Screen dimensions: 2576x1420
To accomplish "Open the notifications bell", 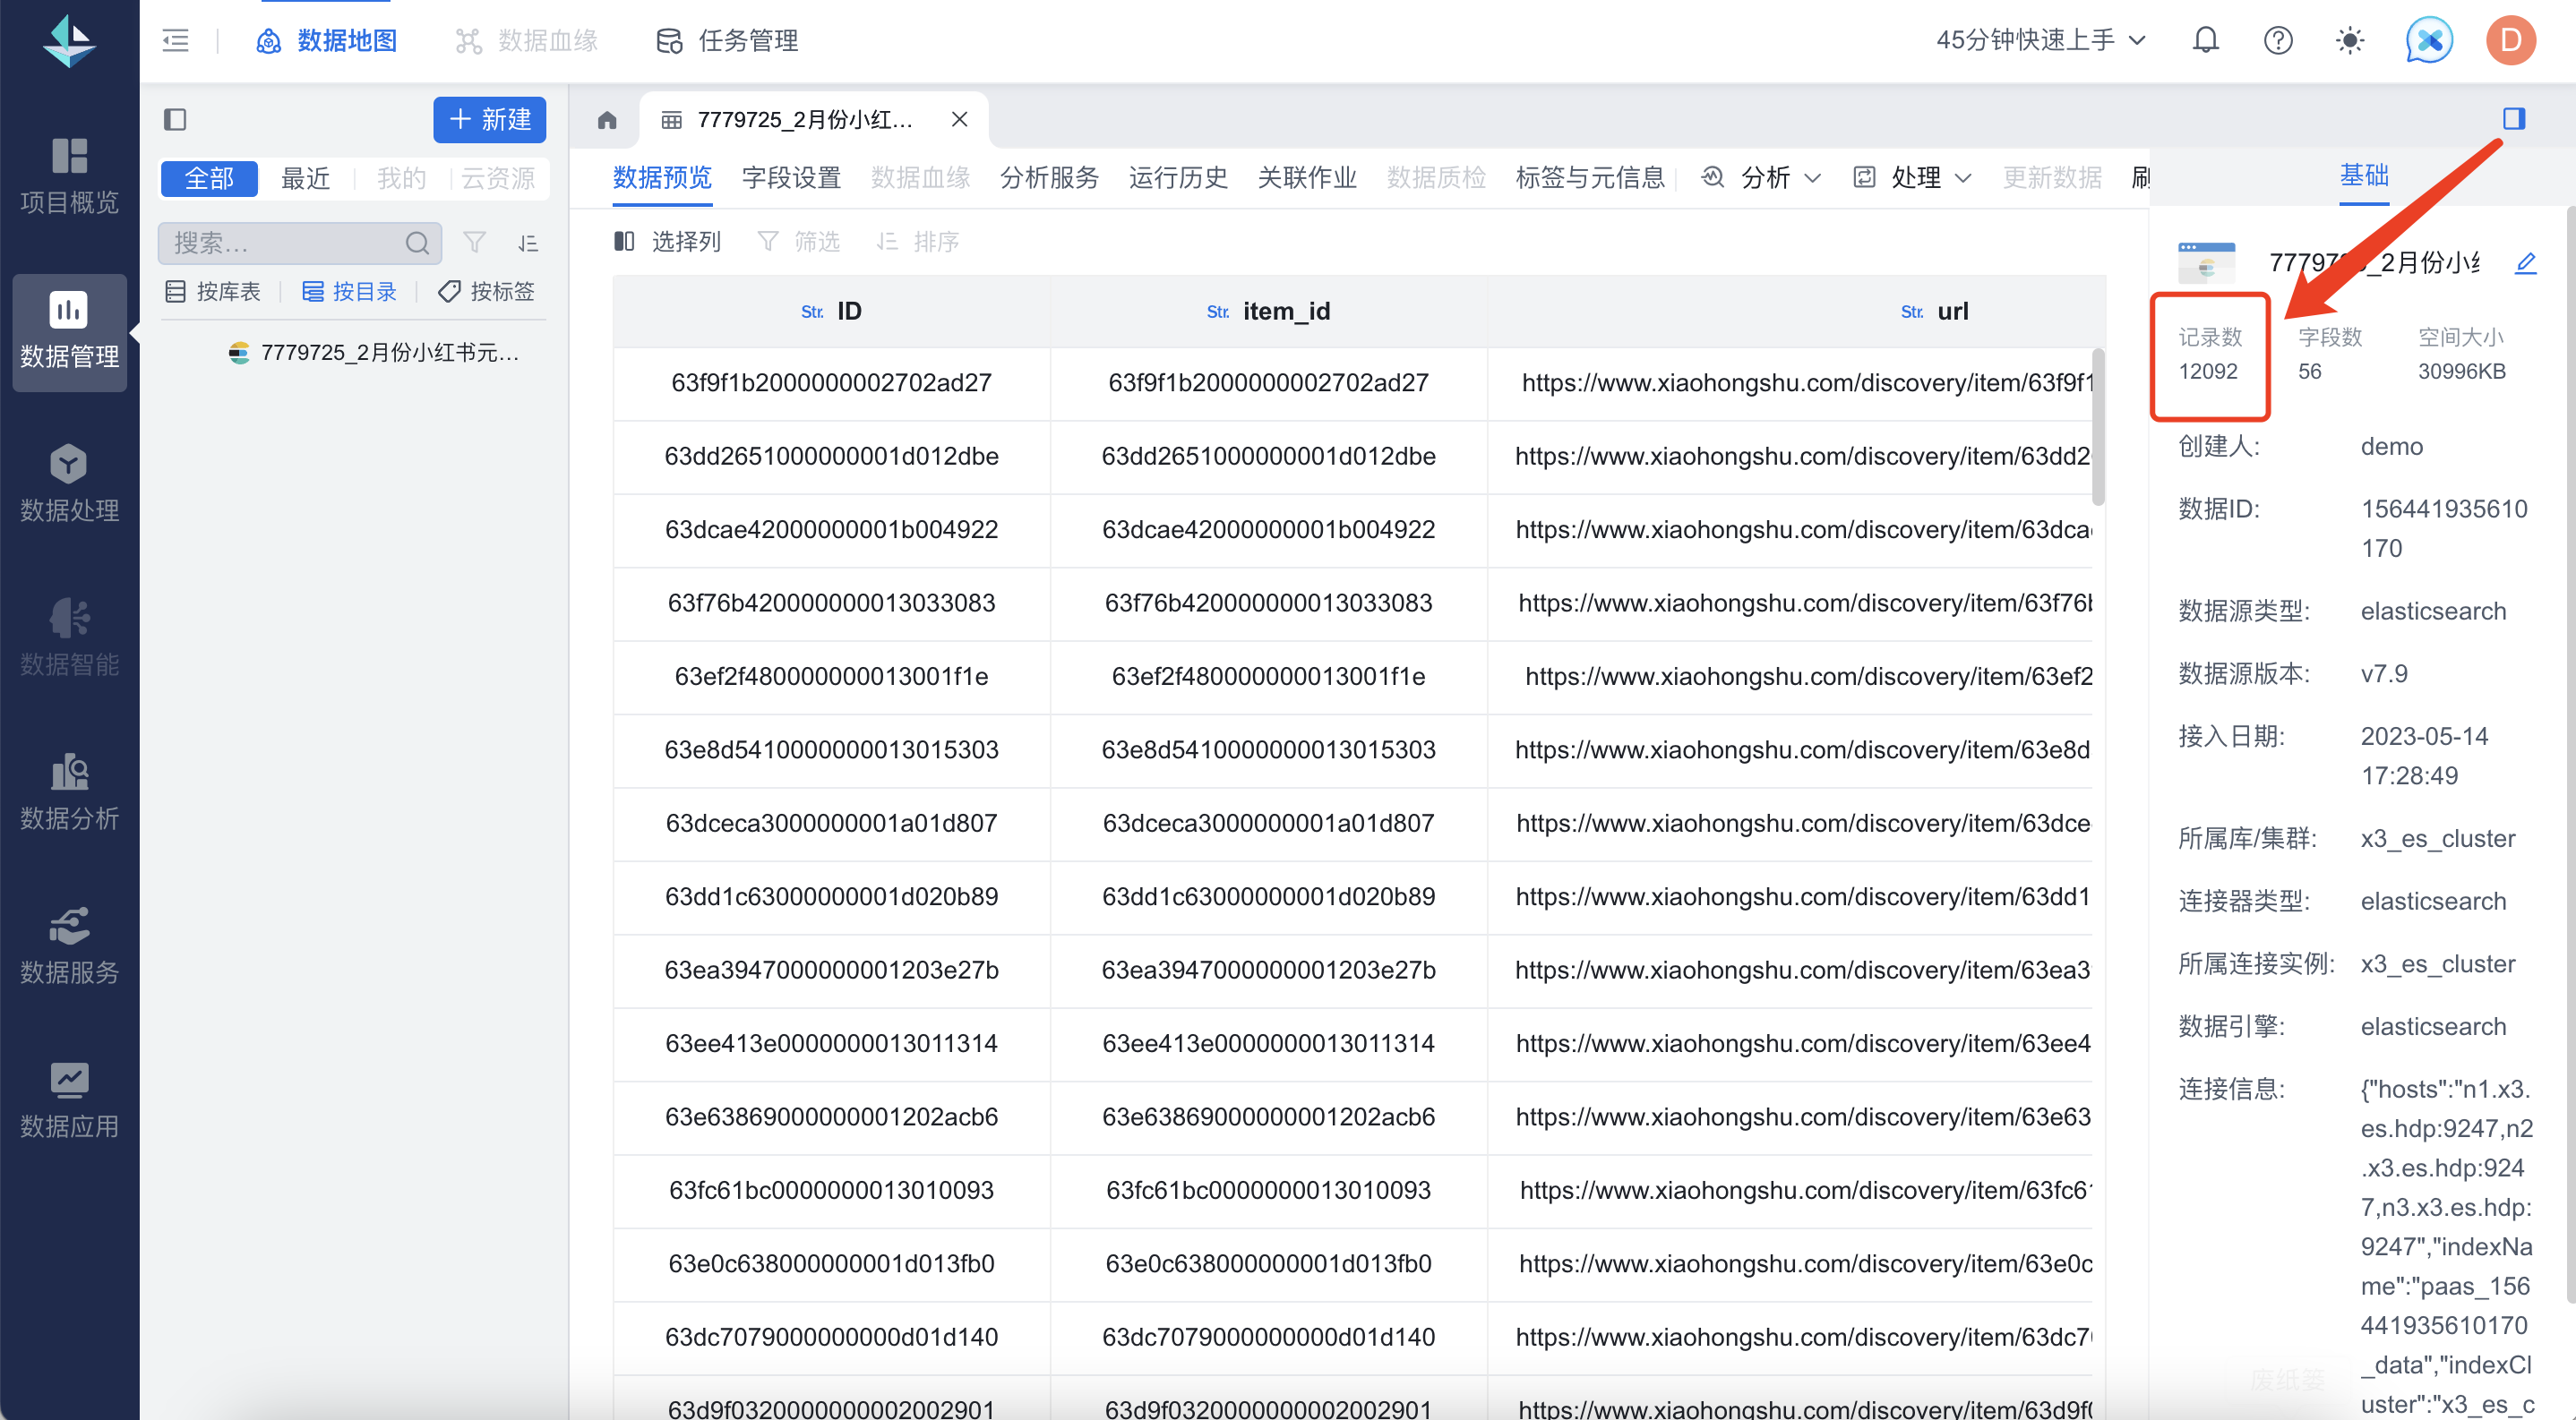I will (2205, 40).
